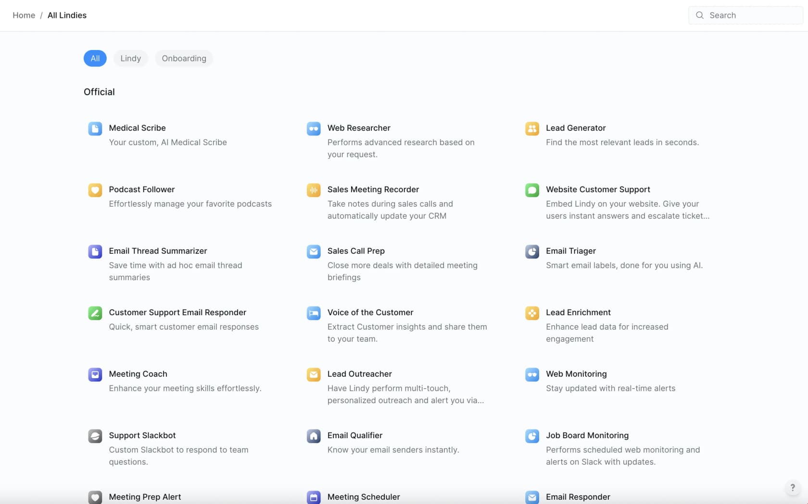
Task: Open the Web Researcher title
Action: click(x=359, y=128)
